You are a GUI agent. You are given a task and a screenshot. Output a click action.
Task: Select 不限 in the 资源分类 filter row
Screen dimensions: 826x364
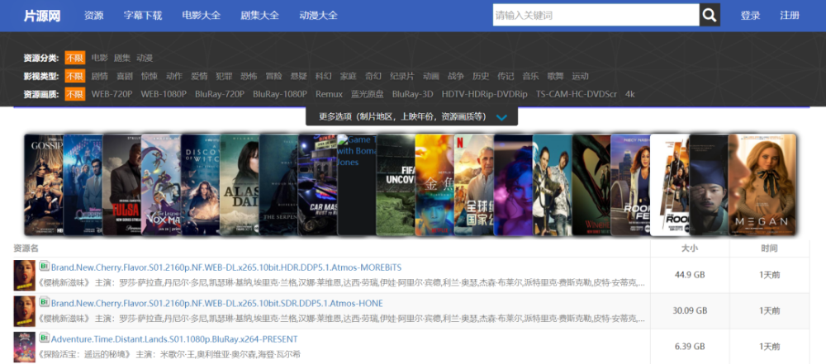pyautogui.click(x=74, y=58)
